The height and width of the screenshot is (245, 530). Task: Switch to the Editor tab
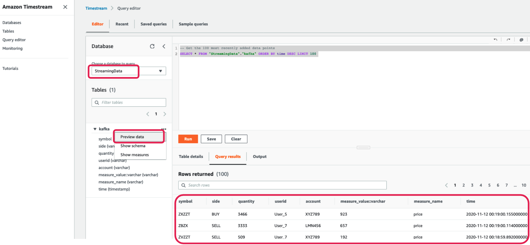[x=98, y=24]
